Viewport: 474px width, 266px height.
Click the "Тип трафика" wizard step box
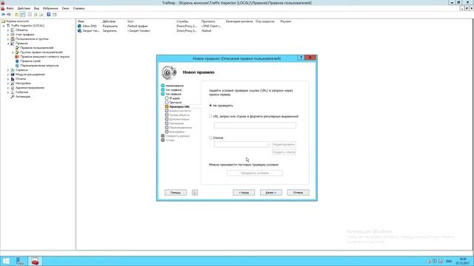pos(163,90)
